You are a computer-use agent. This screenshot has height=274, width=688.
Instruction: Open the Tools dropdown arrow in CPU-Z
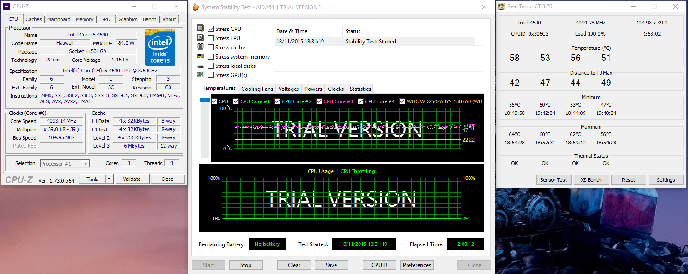pyautogui.click(x=109, y=179)
